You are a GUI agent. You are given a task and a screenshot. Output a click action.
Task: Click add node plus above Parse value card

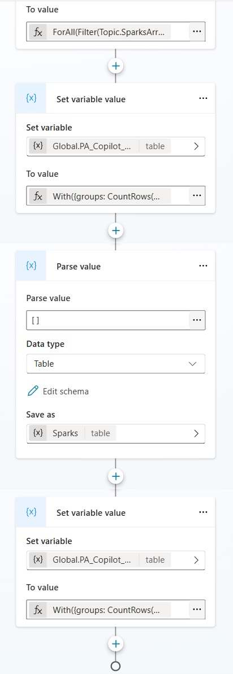[x=115, y=231]
